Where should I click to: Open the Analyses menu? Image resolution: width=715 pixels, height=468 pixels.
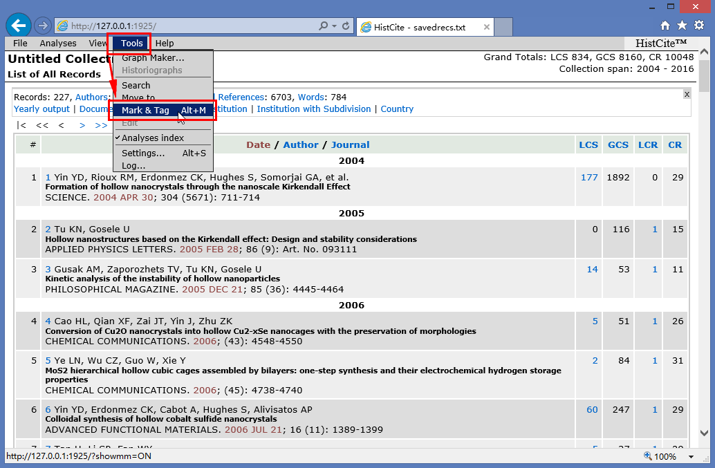[x=58, y=44]
